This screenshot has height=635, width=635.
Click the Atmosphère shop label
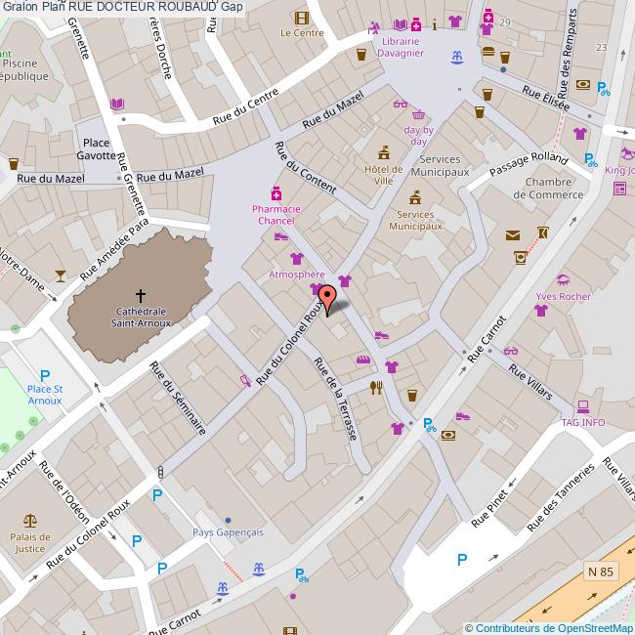click(x=297, y=275)
